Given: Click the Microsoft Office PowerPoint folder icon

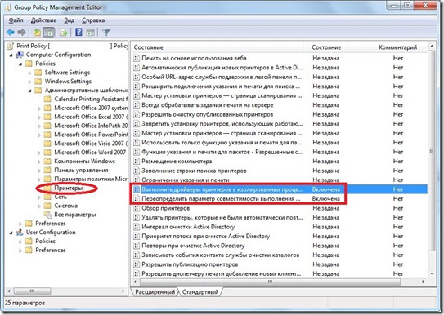Looking at the screenshot, I should point(47,135).
